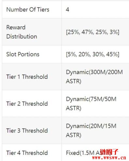Click the ASTR text under Tier 1 value
The image size is (129, 161).
point(74,81)
